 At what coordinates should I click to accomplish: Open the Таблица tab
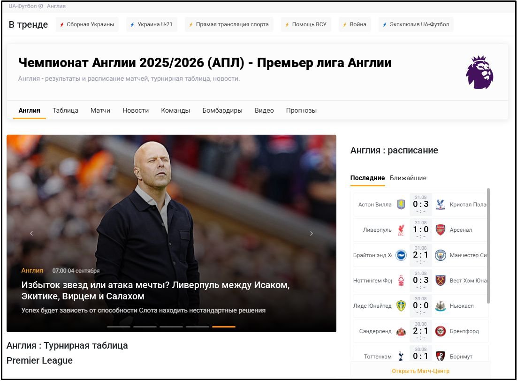[x=65, y=111]
